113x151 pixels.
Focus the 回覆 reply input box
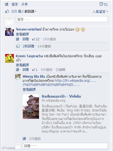[65, 146]
